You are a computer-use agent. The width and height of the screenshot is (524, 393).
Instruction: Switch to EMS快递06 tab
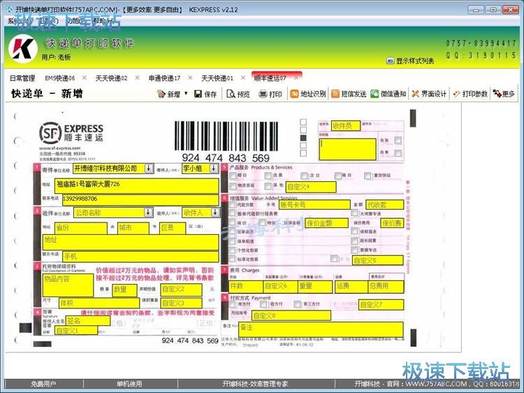click(x=60, y=78)
